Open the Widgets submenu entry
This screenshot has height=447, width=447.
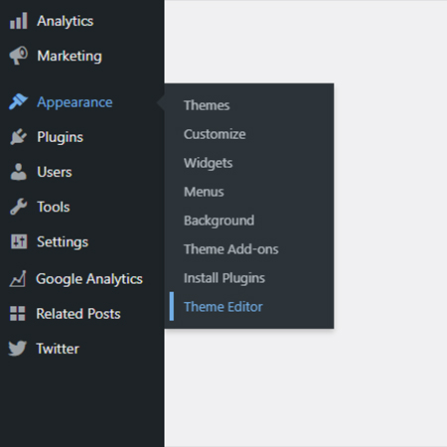pos(208,163)
